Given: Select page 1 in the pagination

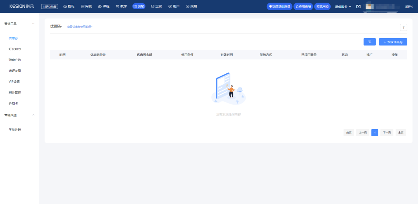Looking at the screenshot, I should (x=374, y=132).
